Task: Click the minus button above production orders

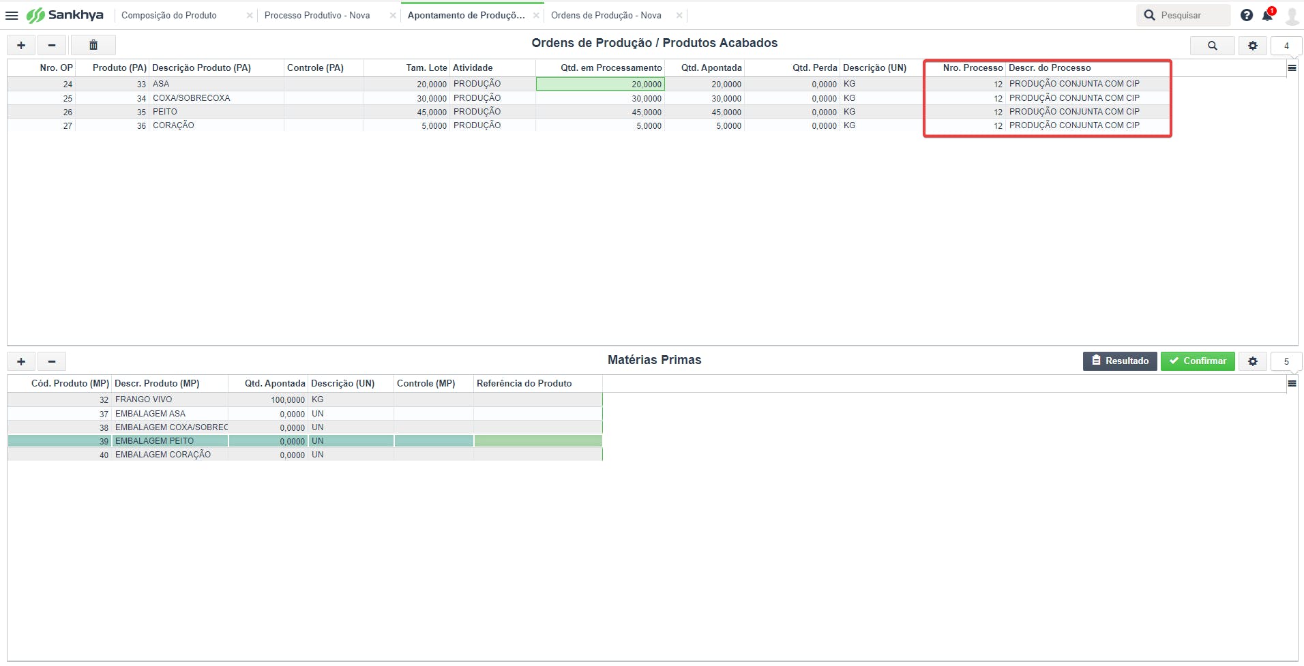Action: point(52,45)
